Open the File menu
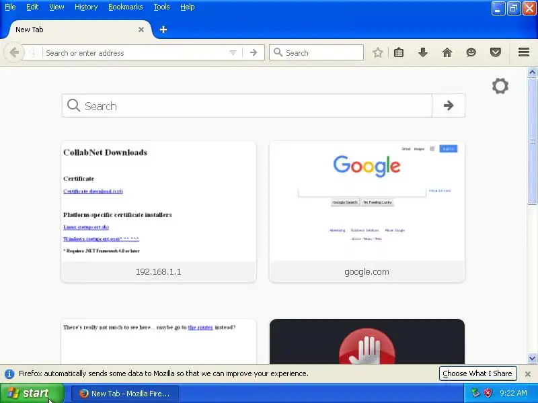The image size is (538, 403). point(10,7)
